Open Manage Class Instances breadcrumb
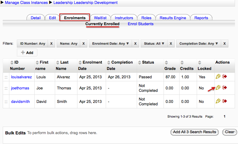This screenshot has height=144, width=238. click(26, 3)
